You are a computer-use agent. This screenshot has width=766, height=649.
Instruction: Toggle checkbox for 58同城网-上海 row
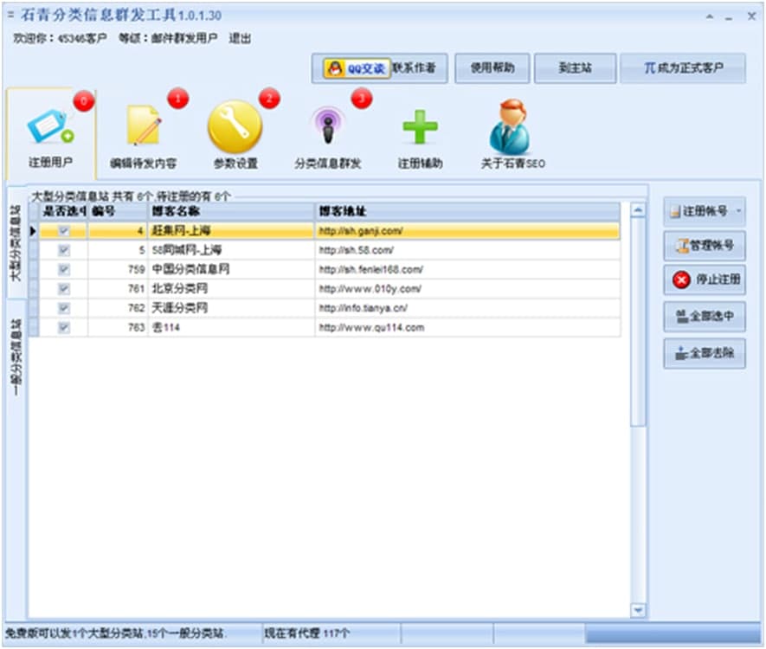[x=63, y=251]
